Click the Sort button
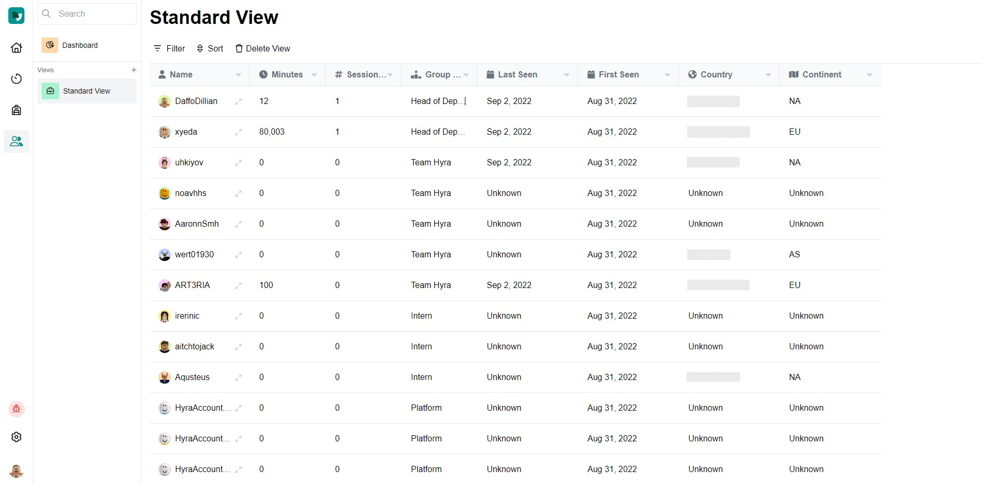The image size is (988, 484). pyautogui.click(x=210, y=48)
